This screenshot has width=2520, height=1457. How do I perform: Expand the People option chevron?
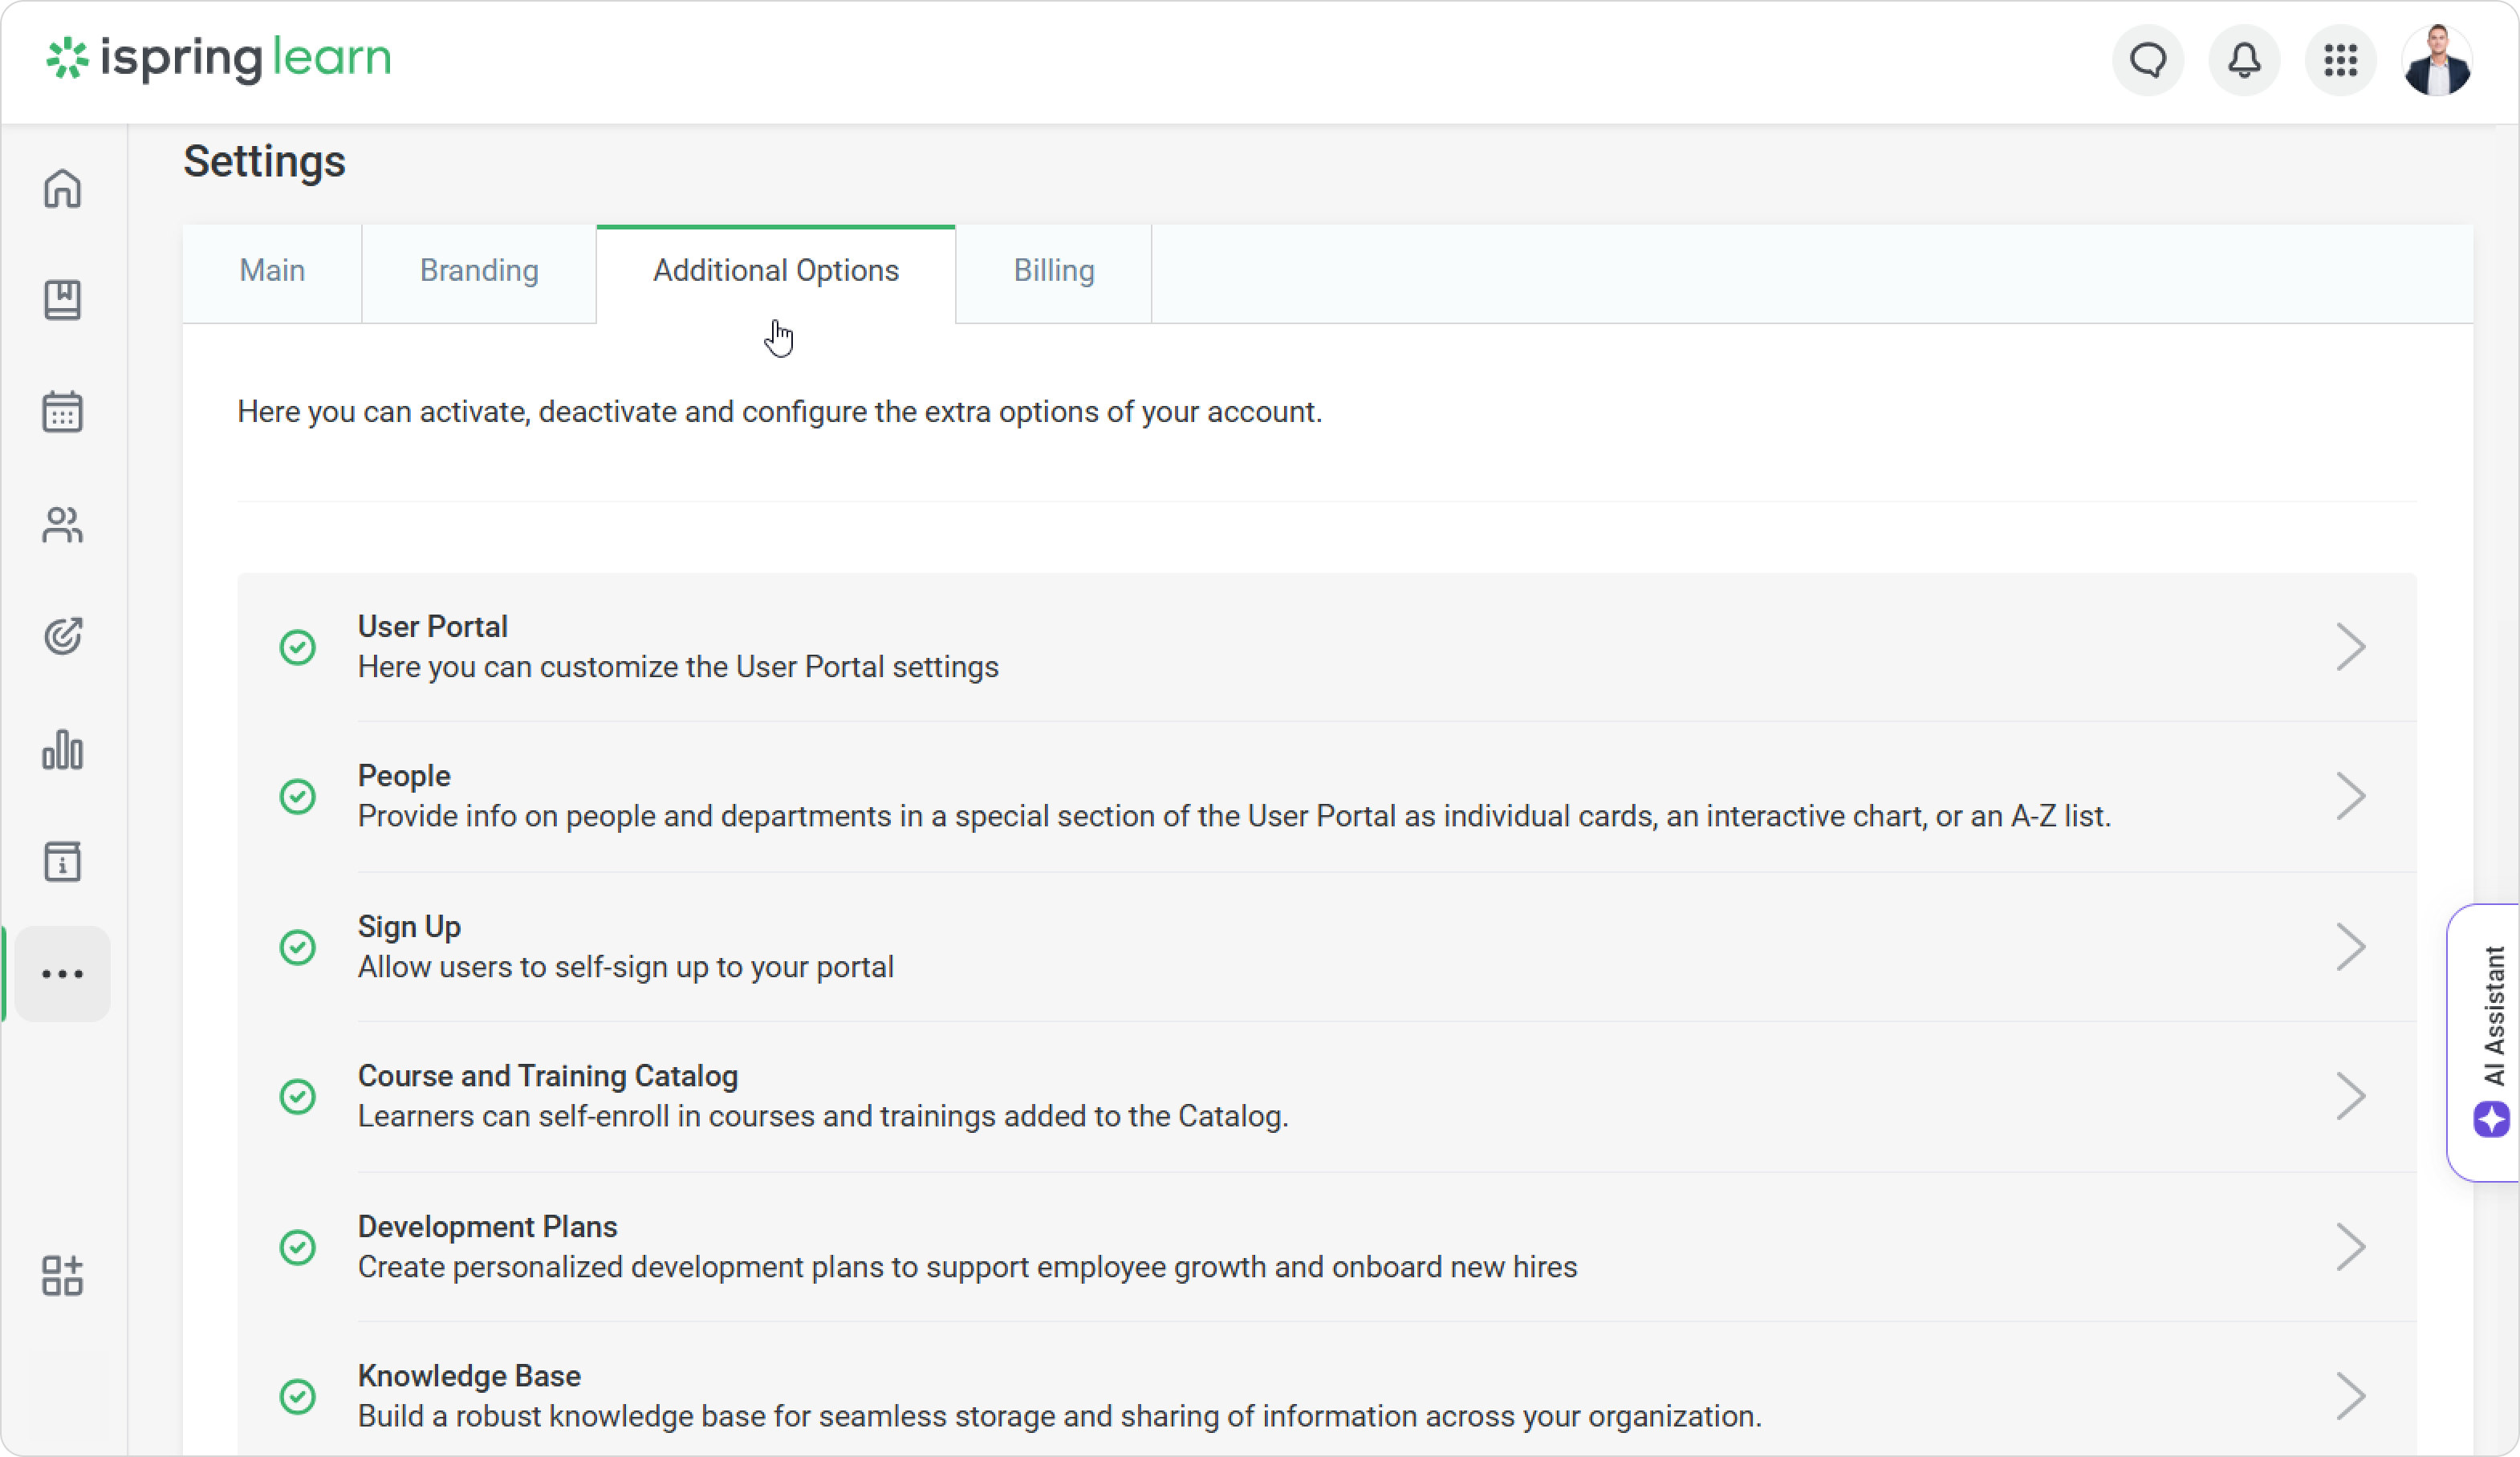coord(2350,797)
